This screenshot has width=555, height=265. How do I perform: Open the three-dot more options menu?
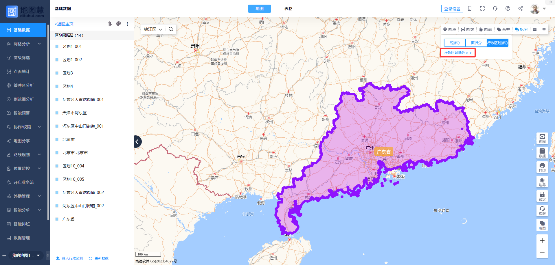pos(127,24)
